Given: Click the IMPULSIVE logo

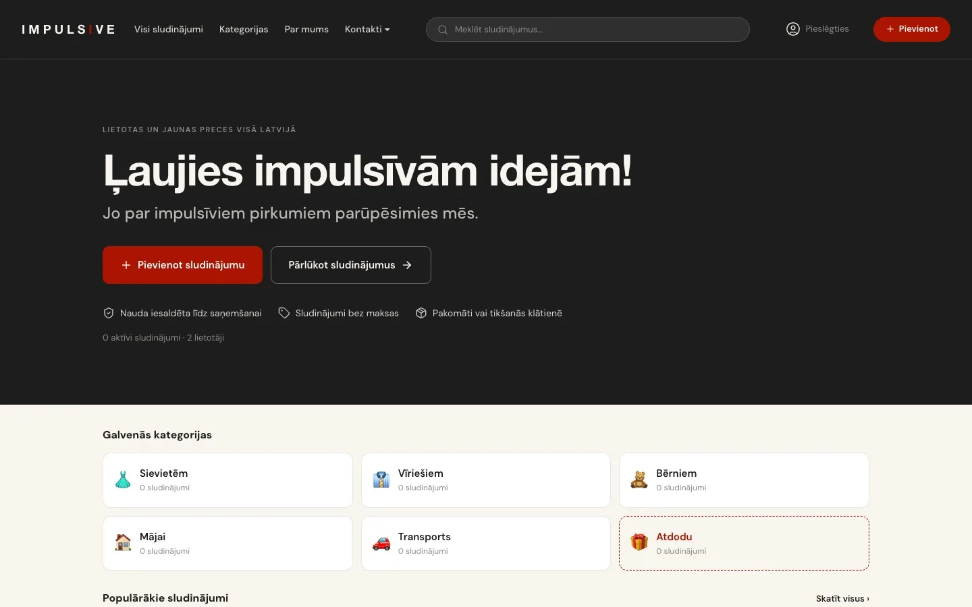Looking at the screenshot, I should tap(68, 30).
